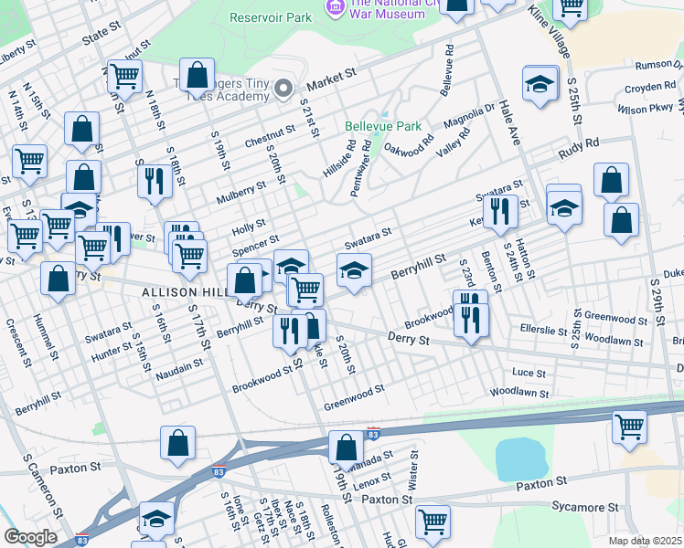This screenshot has width=684, height=548.
Task: Click the Map data ©2025 attribution
Action: tap(646, 541)
